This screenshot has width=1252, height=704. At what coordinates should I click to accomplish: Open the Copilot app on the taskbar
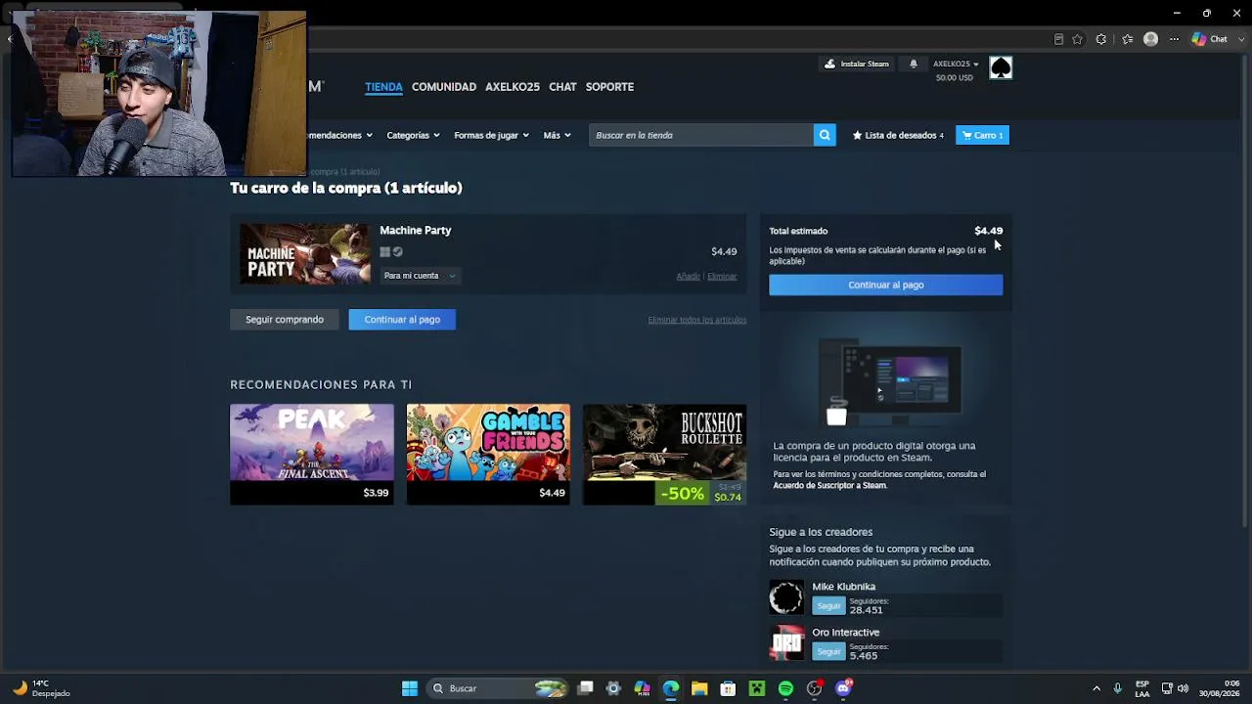[642, 688]
